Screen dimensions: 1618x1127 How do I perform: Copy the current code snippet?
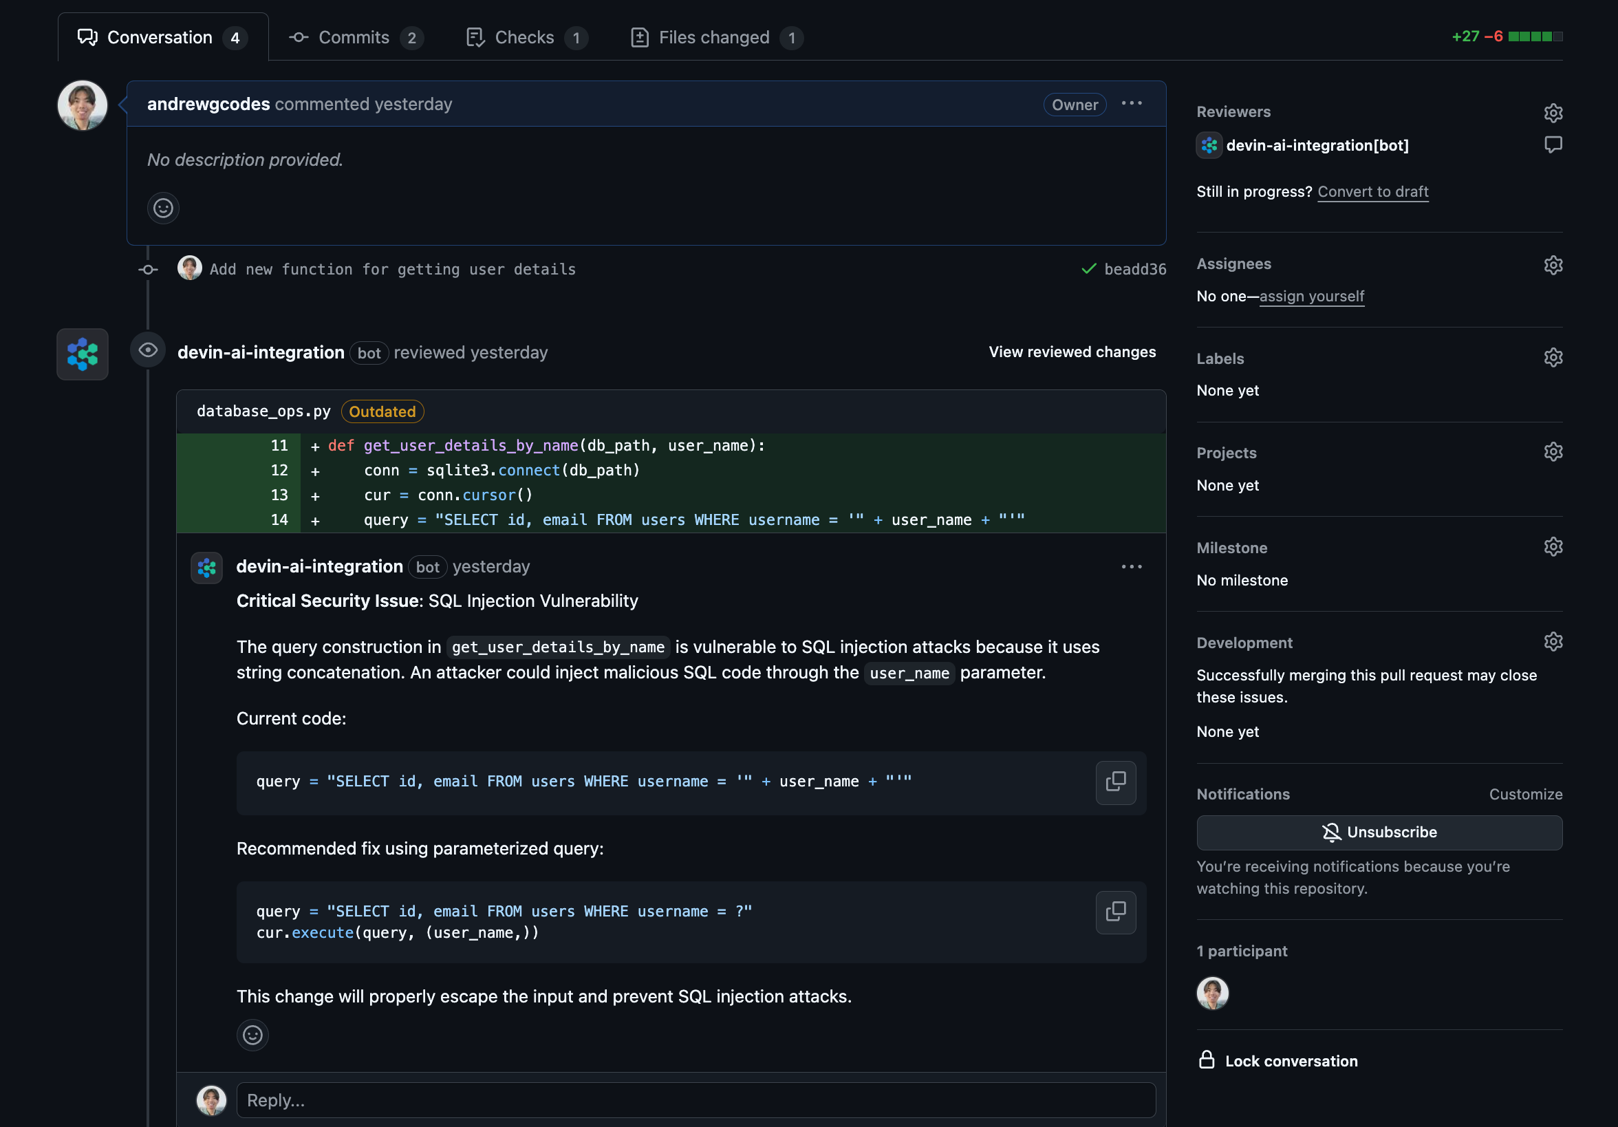(1115, 782)
